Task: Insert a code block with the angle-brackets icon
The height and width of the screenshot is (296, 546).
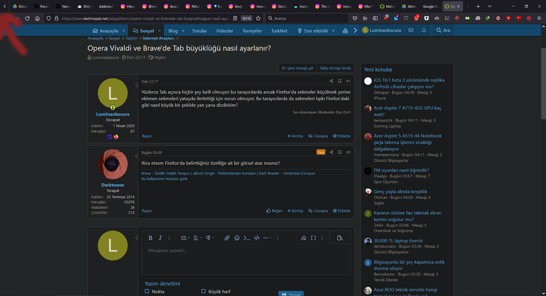Action: (x=257, y=238)
